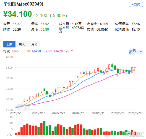
Task: Click the 最低 value 33.80
Action: tap(45, 30)
